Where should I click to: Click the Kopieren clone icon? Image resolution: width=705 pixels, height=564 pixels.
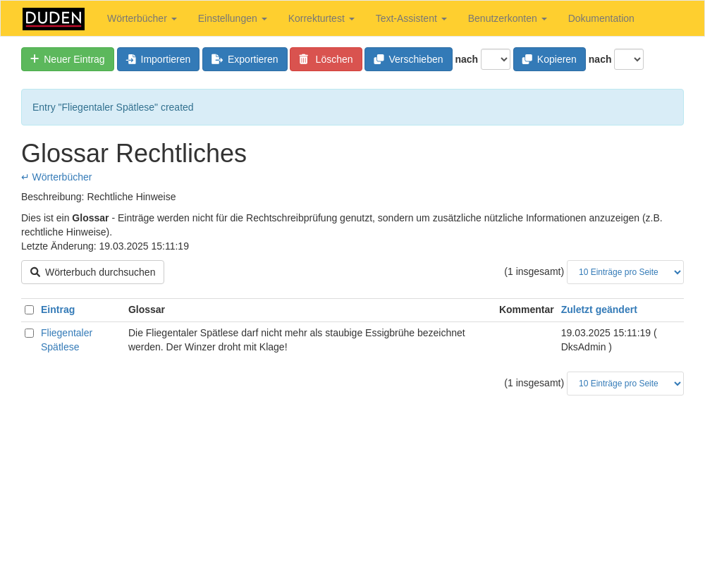pos(527,59)
